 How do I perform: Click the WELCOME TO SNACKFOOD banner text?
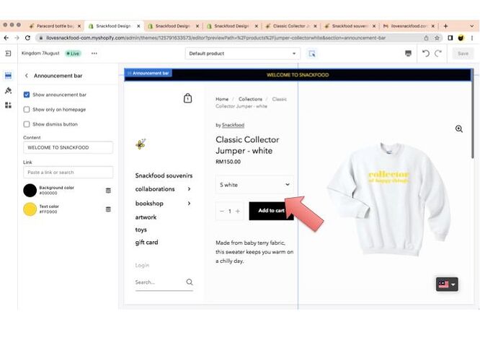pos(298,75)
